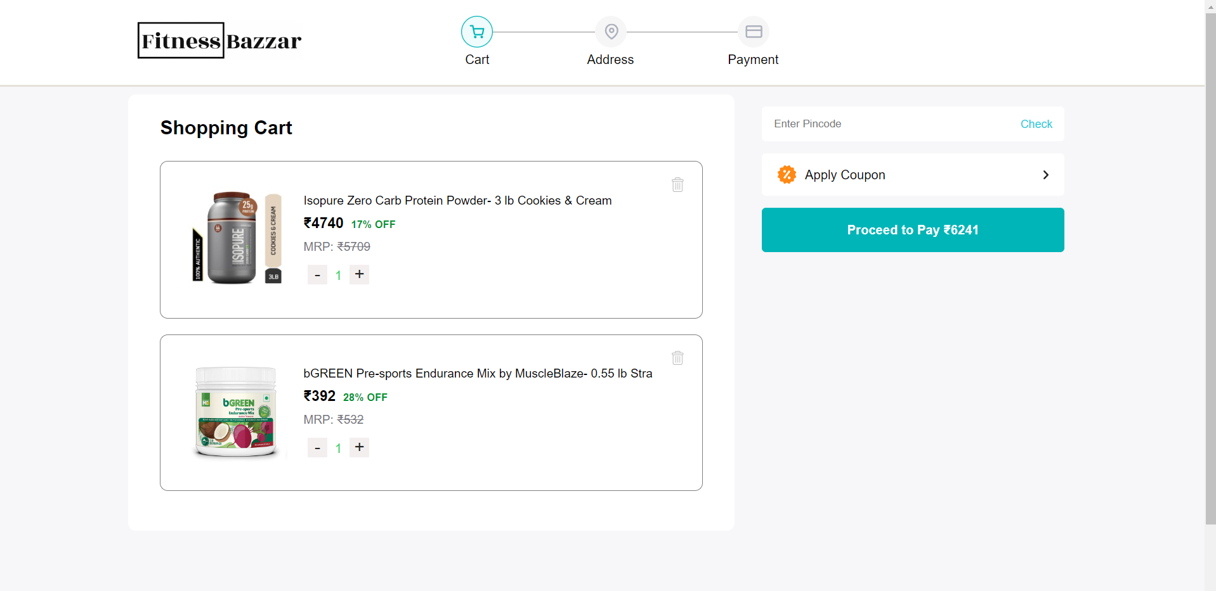The height and width of the screenshot is (591, 1216).
Task: Open the Payment step card icon
Action: [x=754, y=32]
